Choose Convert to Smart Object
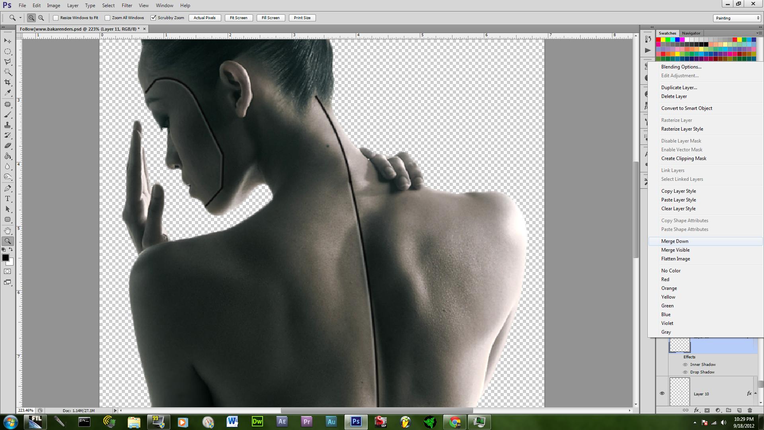 click(x=706, y=108)
